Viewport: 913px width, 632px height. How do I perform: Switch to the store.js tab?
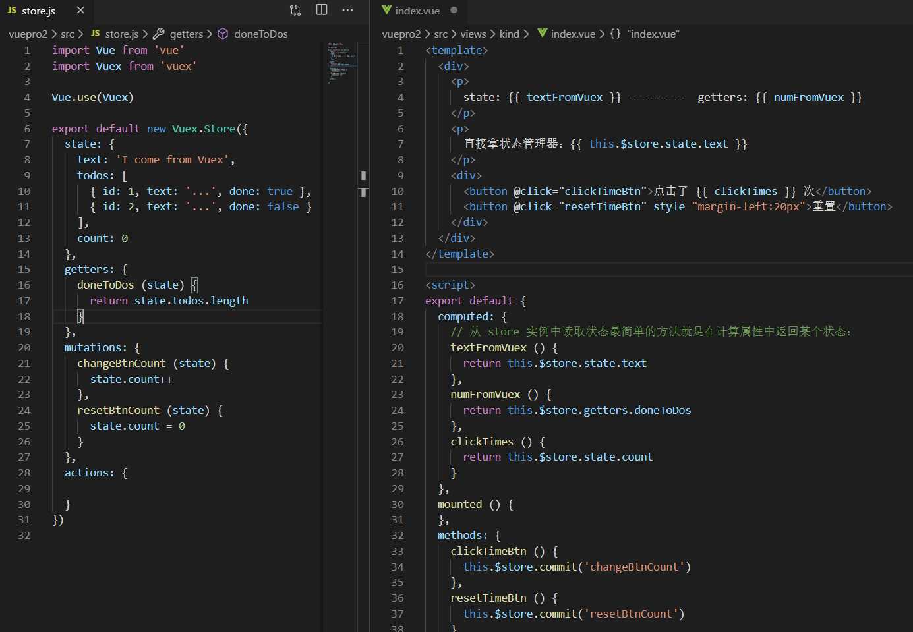click(46, 11)
